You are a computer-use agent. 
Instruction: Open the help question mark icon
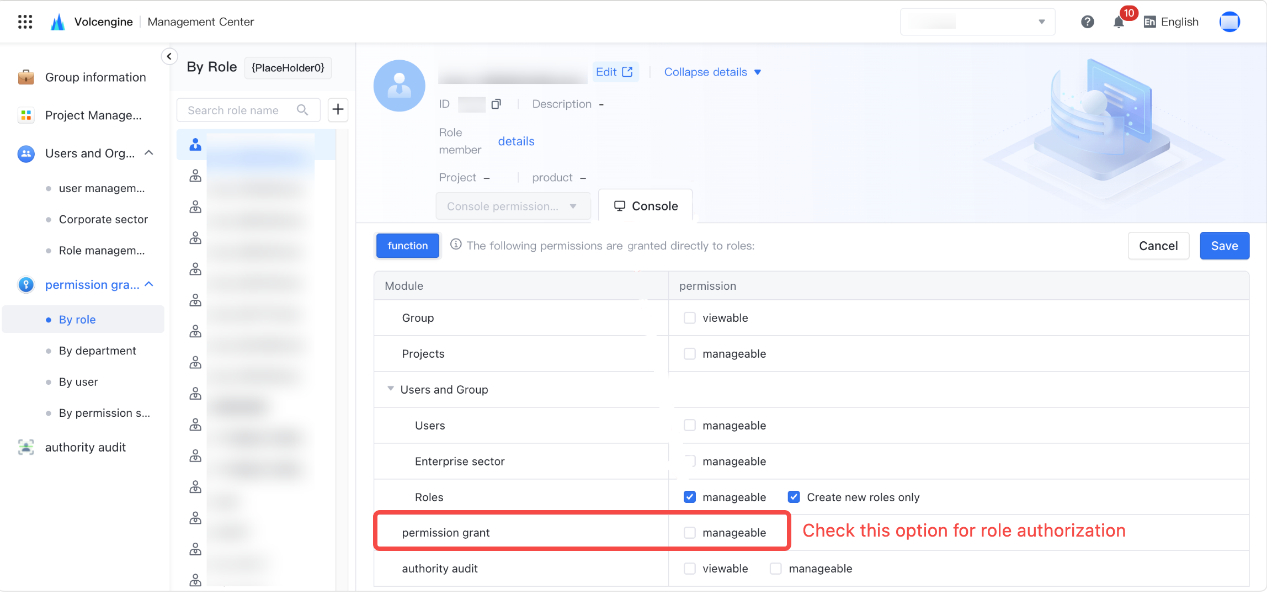1087,22
